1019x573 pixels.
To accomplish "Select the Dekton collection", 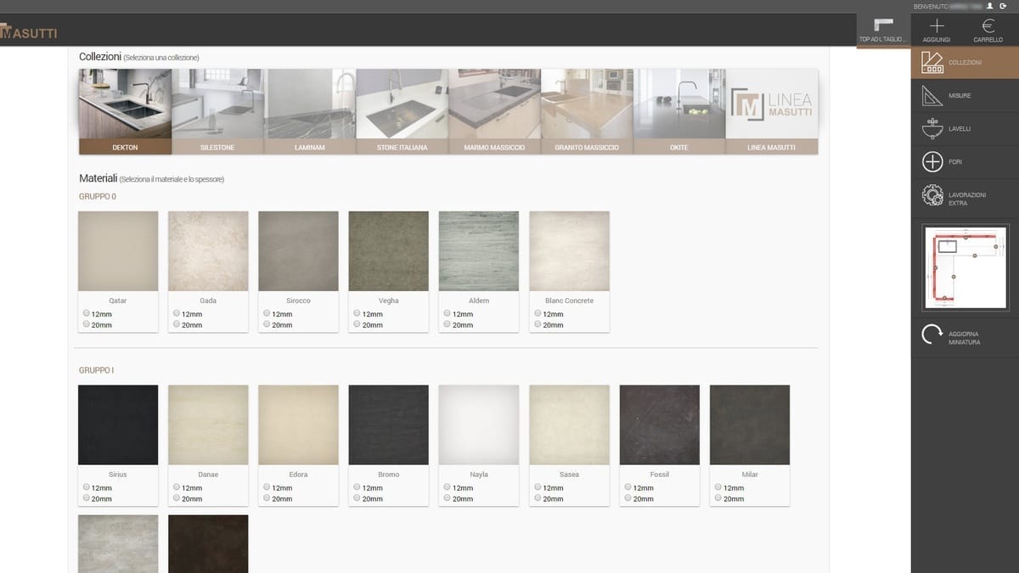I will coord(125,111).
